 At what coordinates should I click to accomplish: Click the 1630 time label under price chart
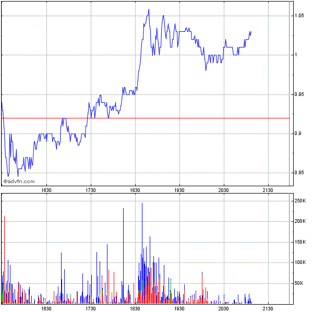coord(46,190)
